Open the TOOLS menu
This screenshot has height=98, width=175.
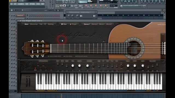tap(38, 4)
